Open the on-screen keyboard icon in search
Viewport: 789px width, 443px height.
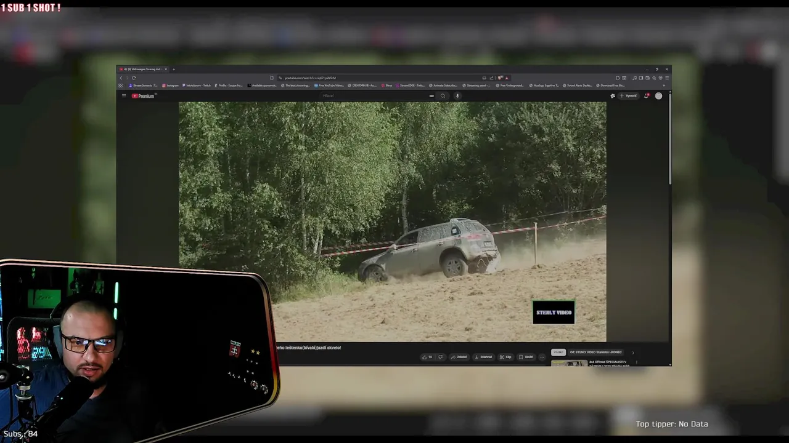[431, 96]
